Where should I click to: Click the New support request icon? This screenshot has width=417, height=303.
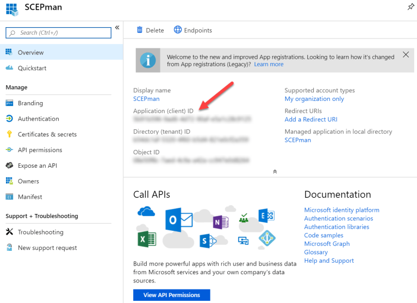[x=9, y=247]
